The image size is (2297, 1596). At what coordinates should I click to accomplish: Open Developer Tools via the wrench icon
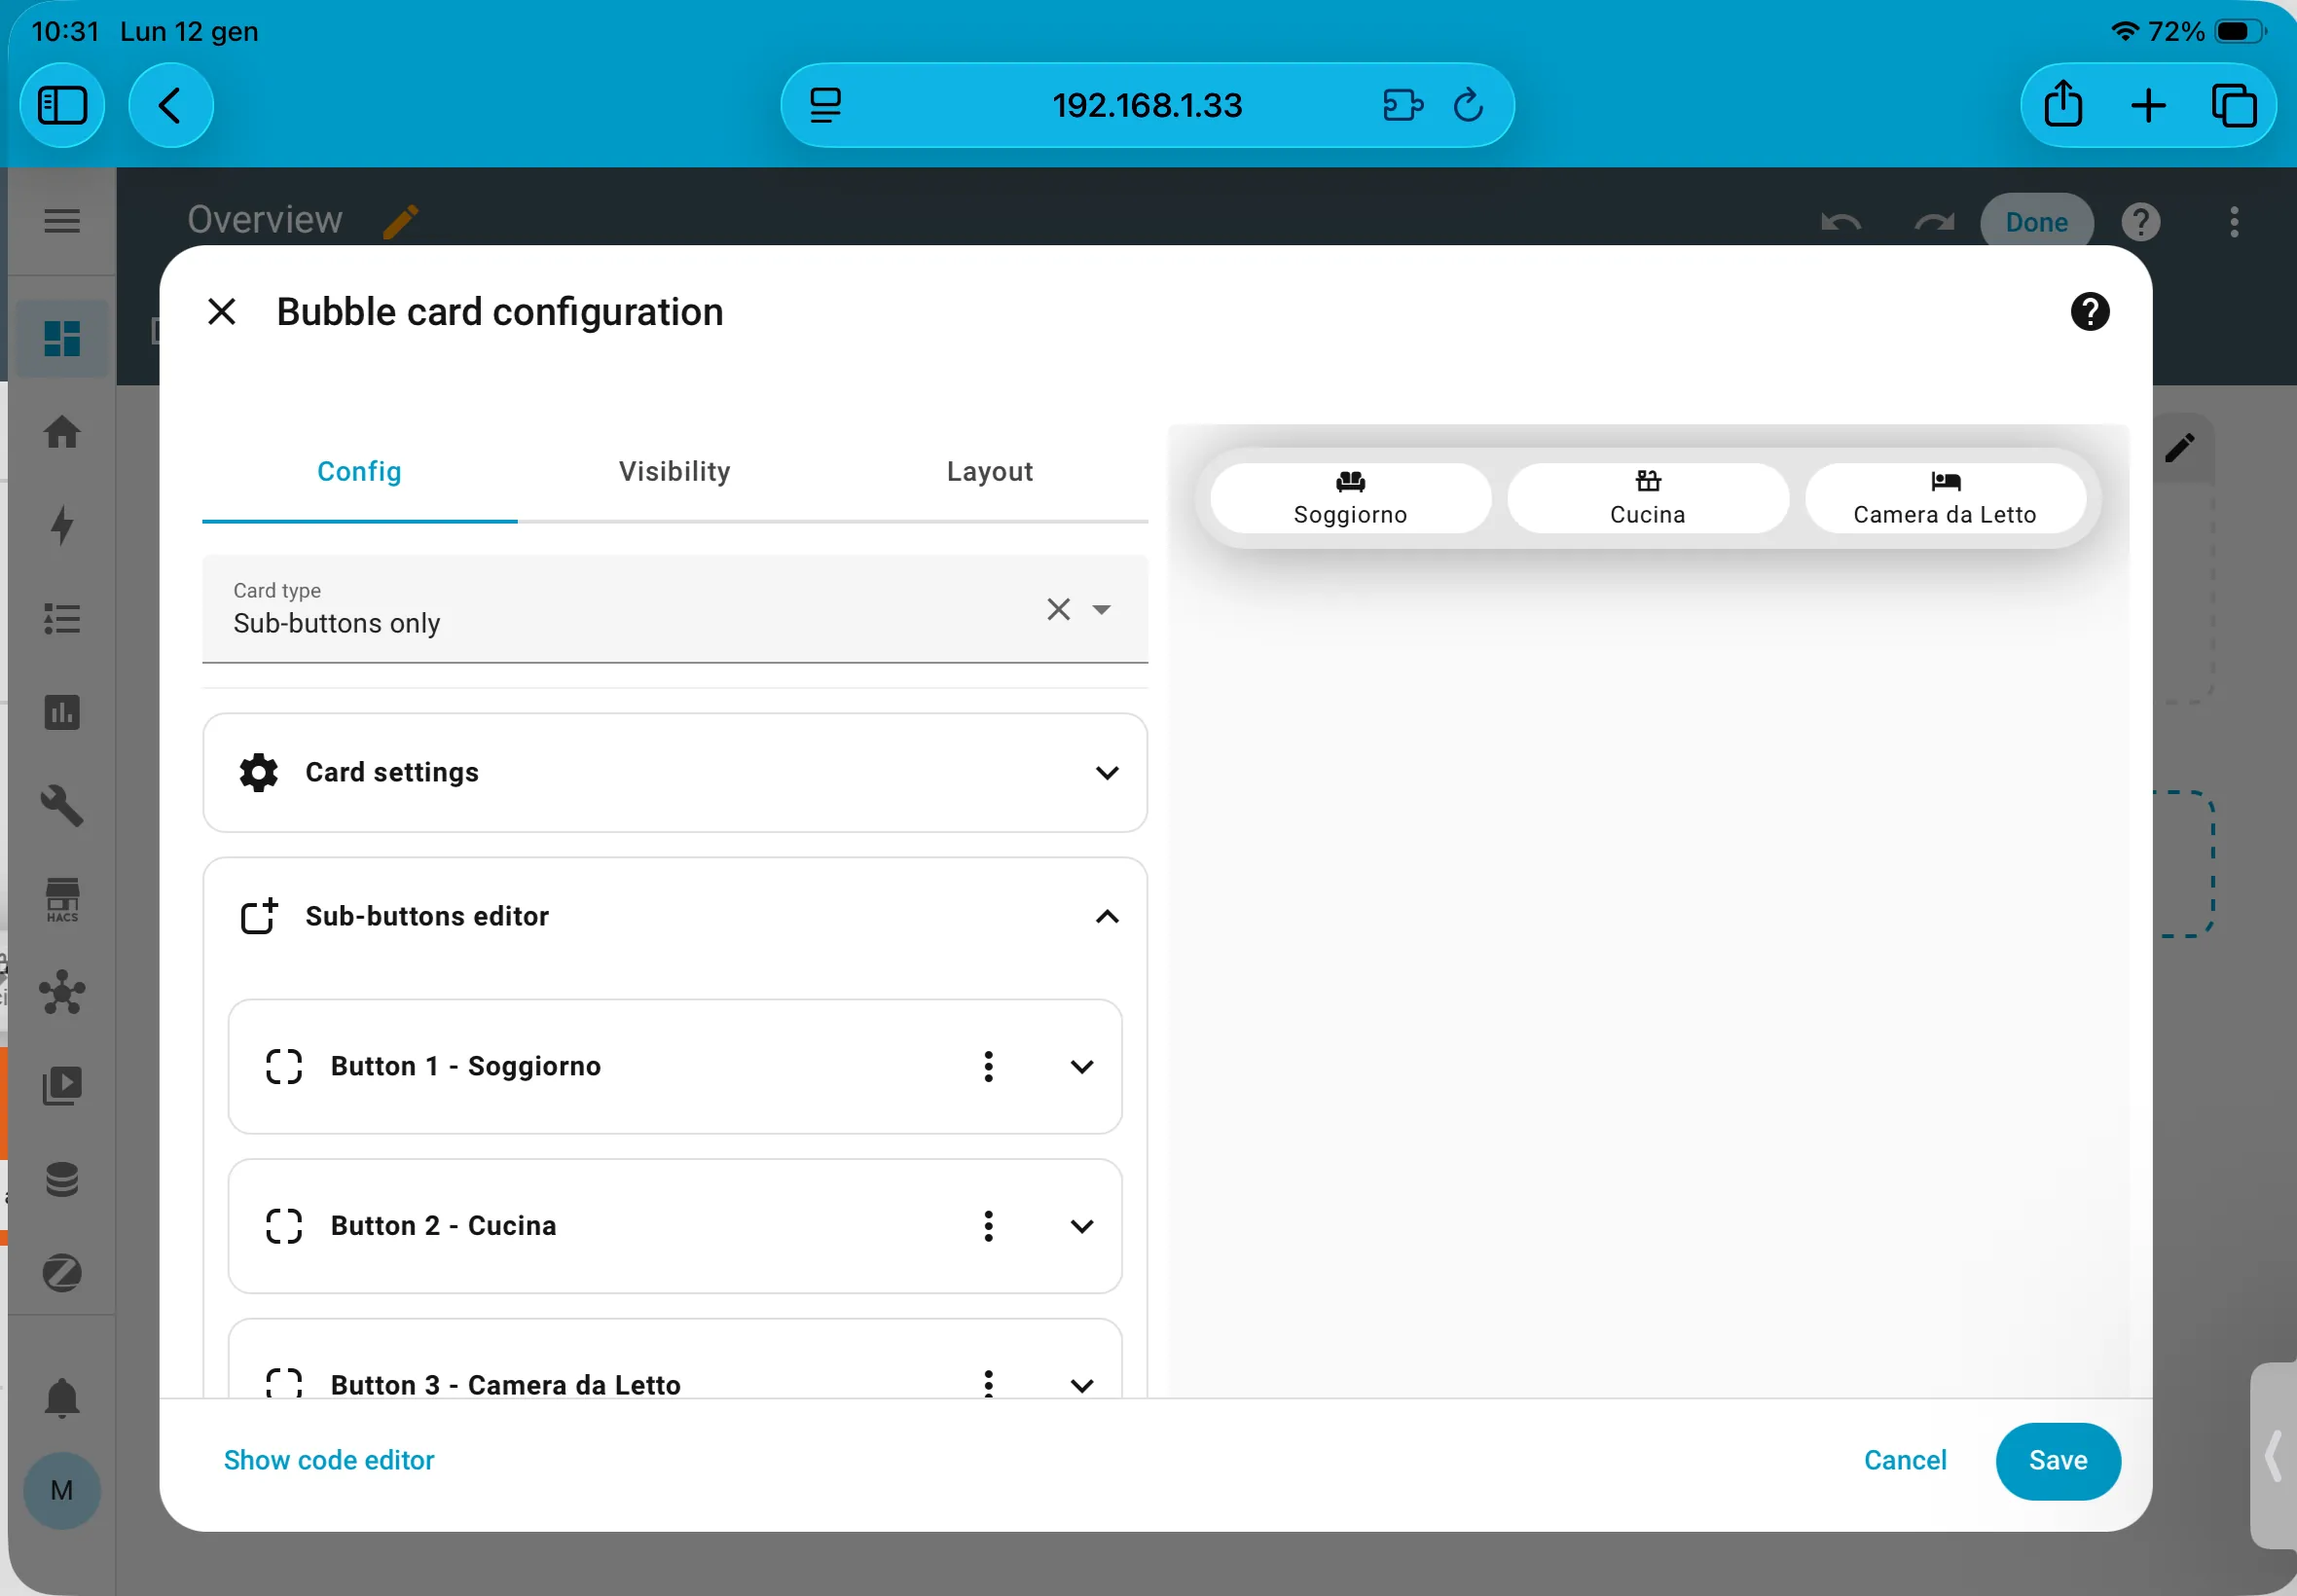(x=62, y=806)
